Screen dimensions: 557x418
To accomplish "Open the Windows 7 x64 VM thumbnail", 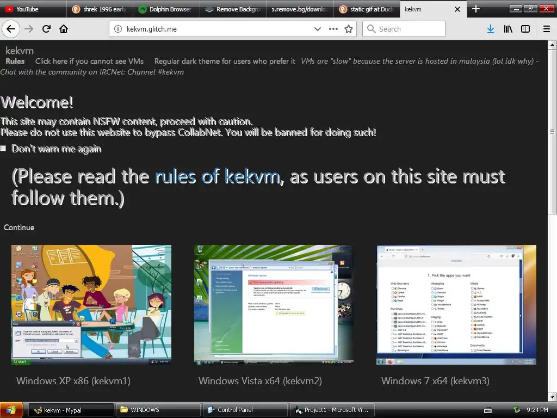I will [x=456, y=305].
